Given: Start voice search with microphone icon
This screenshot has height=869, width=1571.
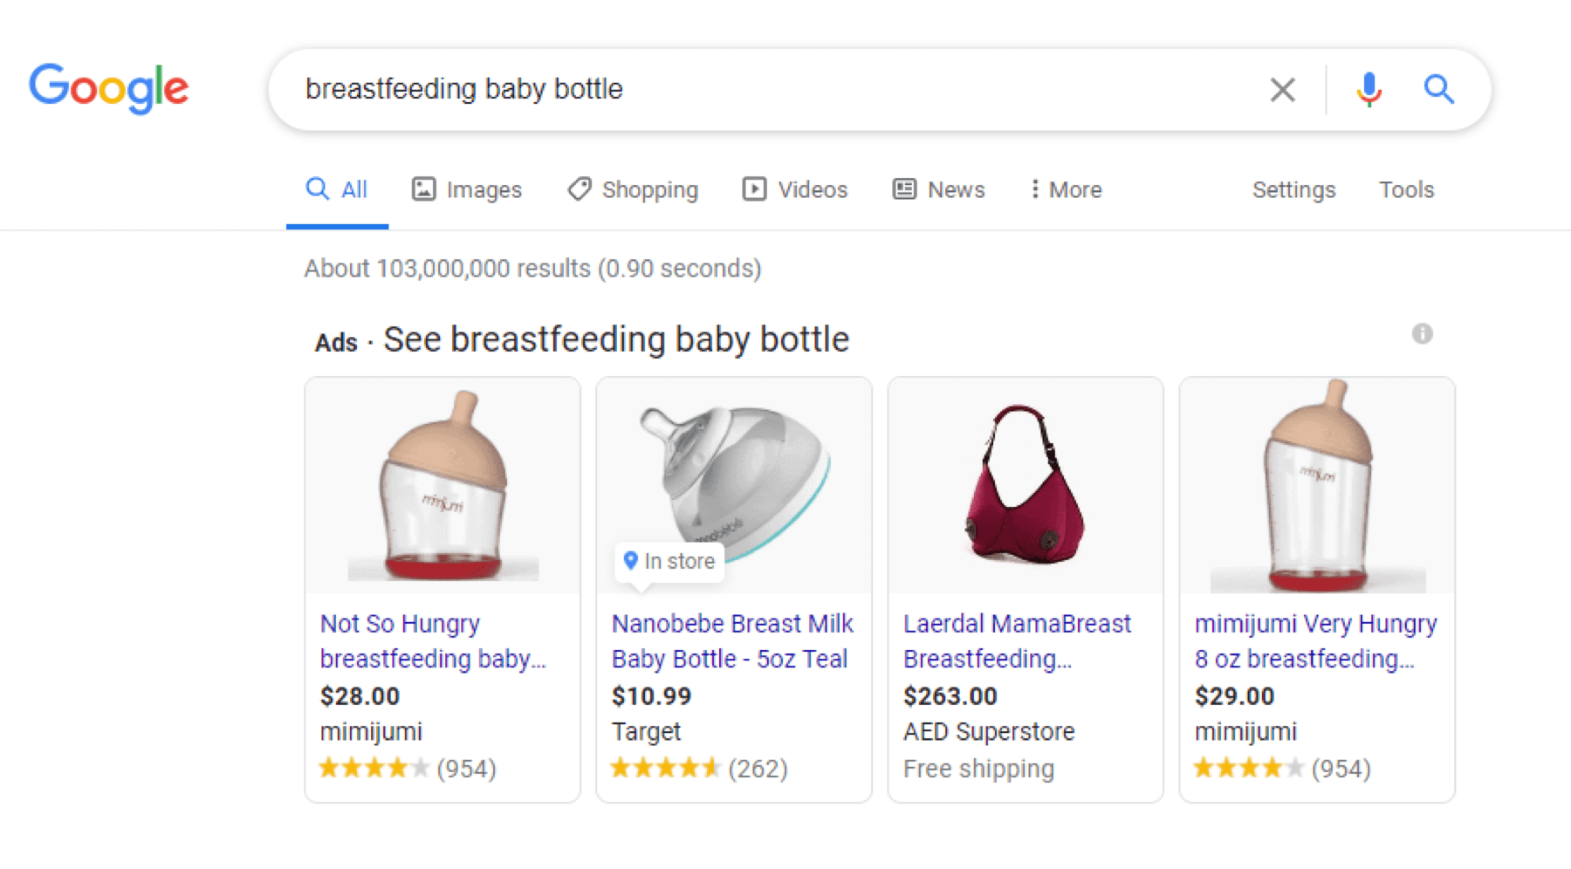Looking at the screenshot, I should (1369, 89).
